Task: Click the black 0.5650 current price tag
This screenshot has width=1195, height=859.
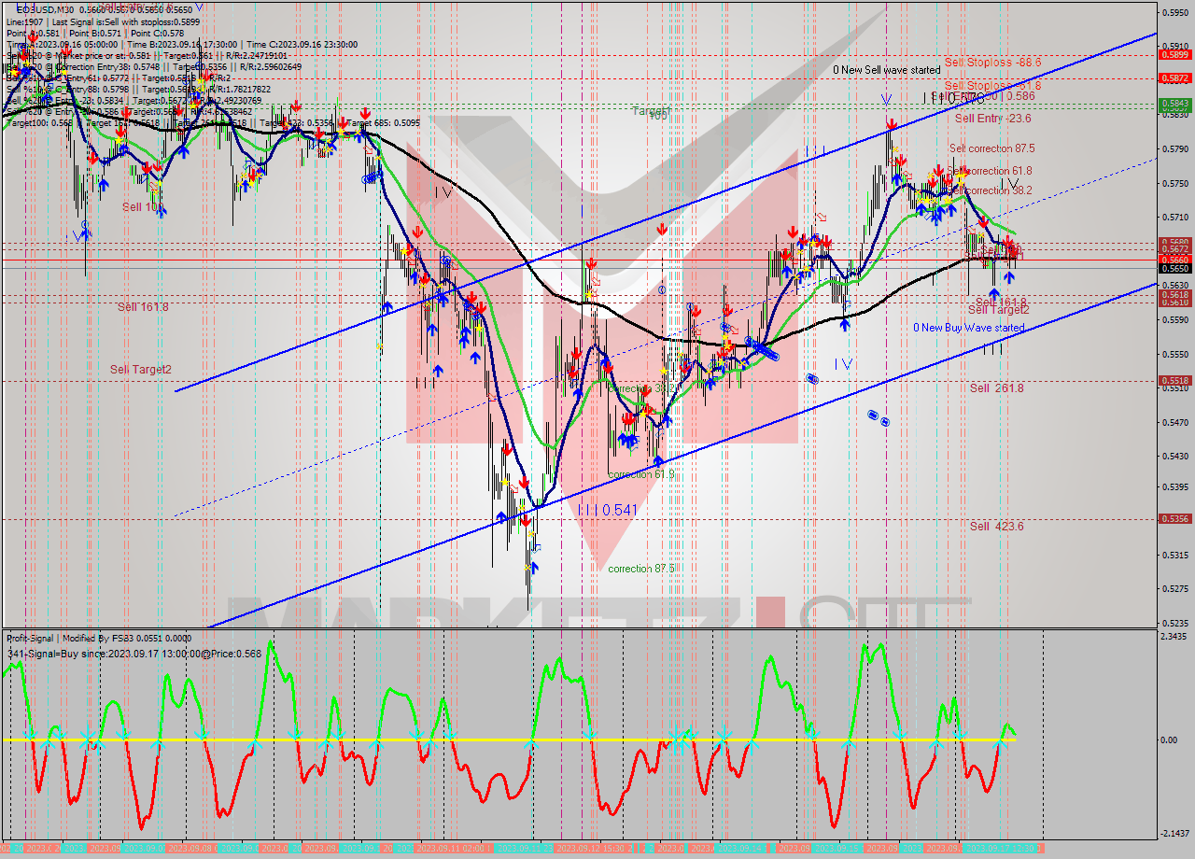Action: click(1174, 269)
